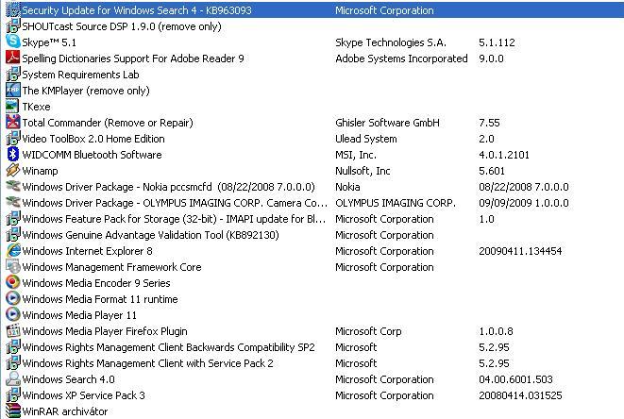Click version value 20080414.031525

pyautogui.click(x=520, y=395)
